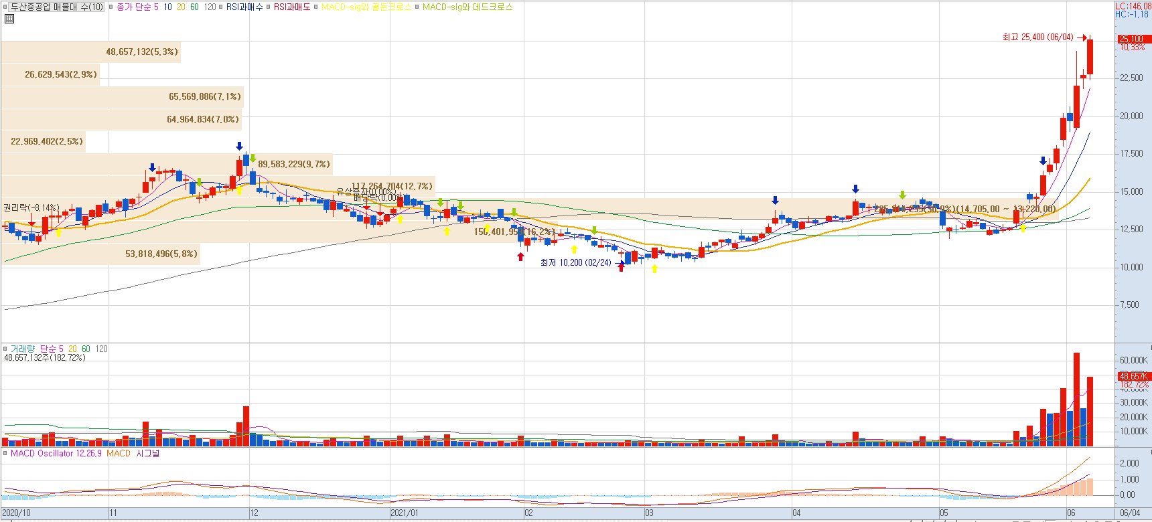Screen dimensions: 1152x522
Task: Pick the 120-day average in 종가 단순 legend
Action: tap(210, 7)
